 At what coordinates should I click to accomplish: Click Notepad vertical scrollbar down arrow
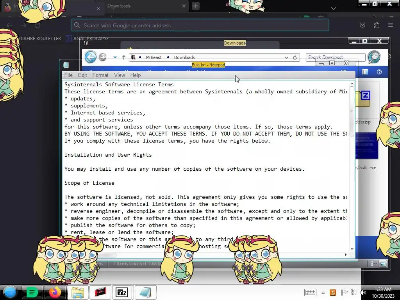[352, 249]
